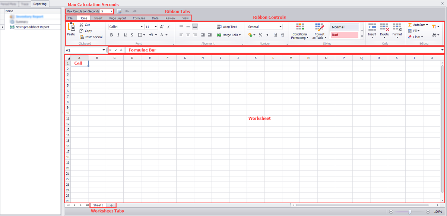
Task: Open Format as Table menu
Action: tap(320, 31)
